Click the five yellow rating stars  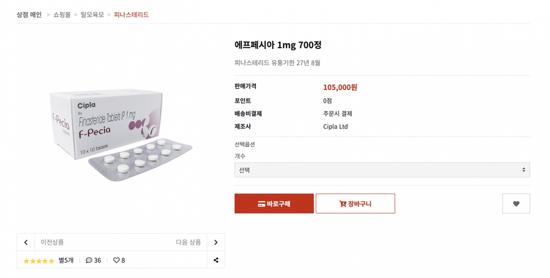[39, 261]
